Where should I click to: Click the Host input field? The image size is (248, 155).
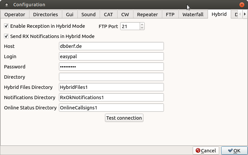click(x=111, y=46)
